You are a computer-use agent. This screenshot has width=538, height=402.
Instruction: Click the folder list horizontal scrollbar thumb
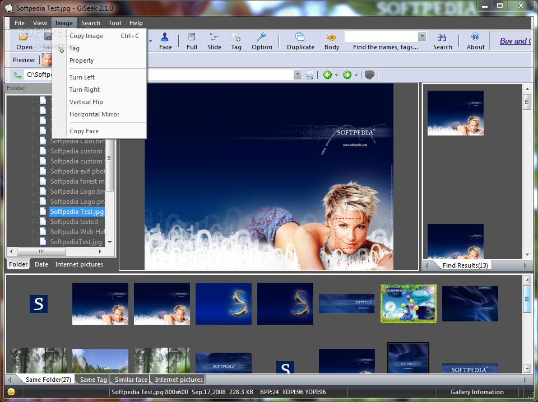pyautogui.click(x=41, y=251)
